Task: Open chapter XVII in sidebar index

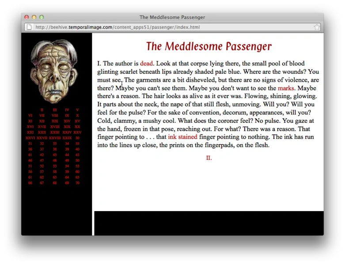Action: tap(42, 127)
